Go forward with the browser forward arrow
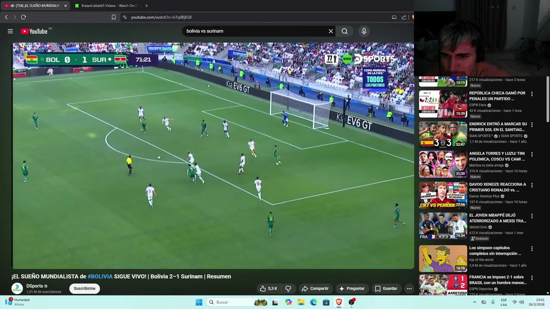The width and height of the screenshot is (550, 309). click(x=15, y=17)
